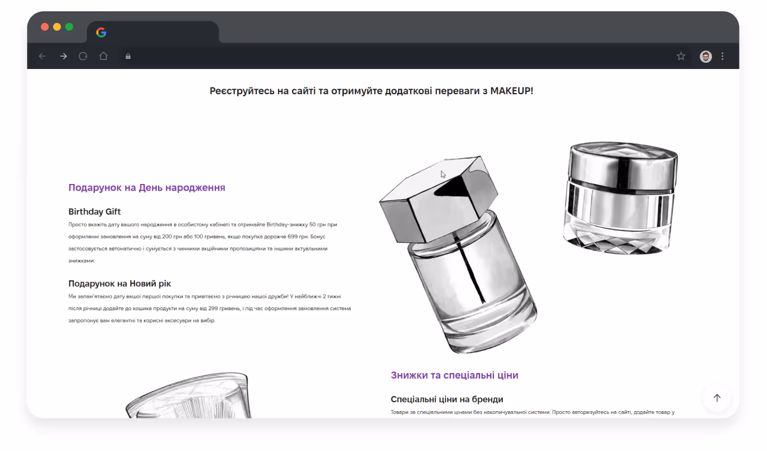This screenshot has width=767, height=451.
Task: Click the "Birthday Gift" subheading
Action: pos(95,211)
